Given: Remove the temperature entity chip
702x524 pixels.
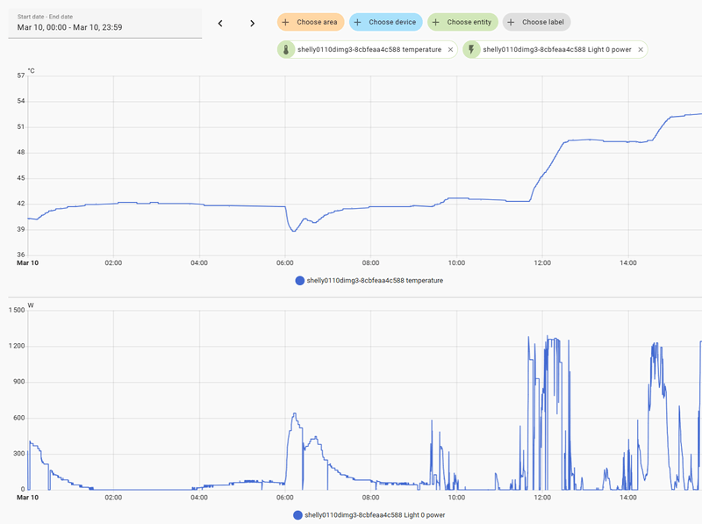Looking at the screenshot, I should point(450,50).
